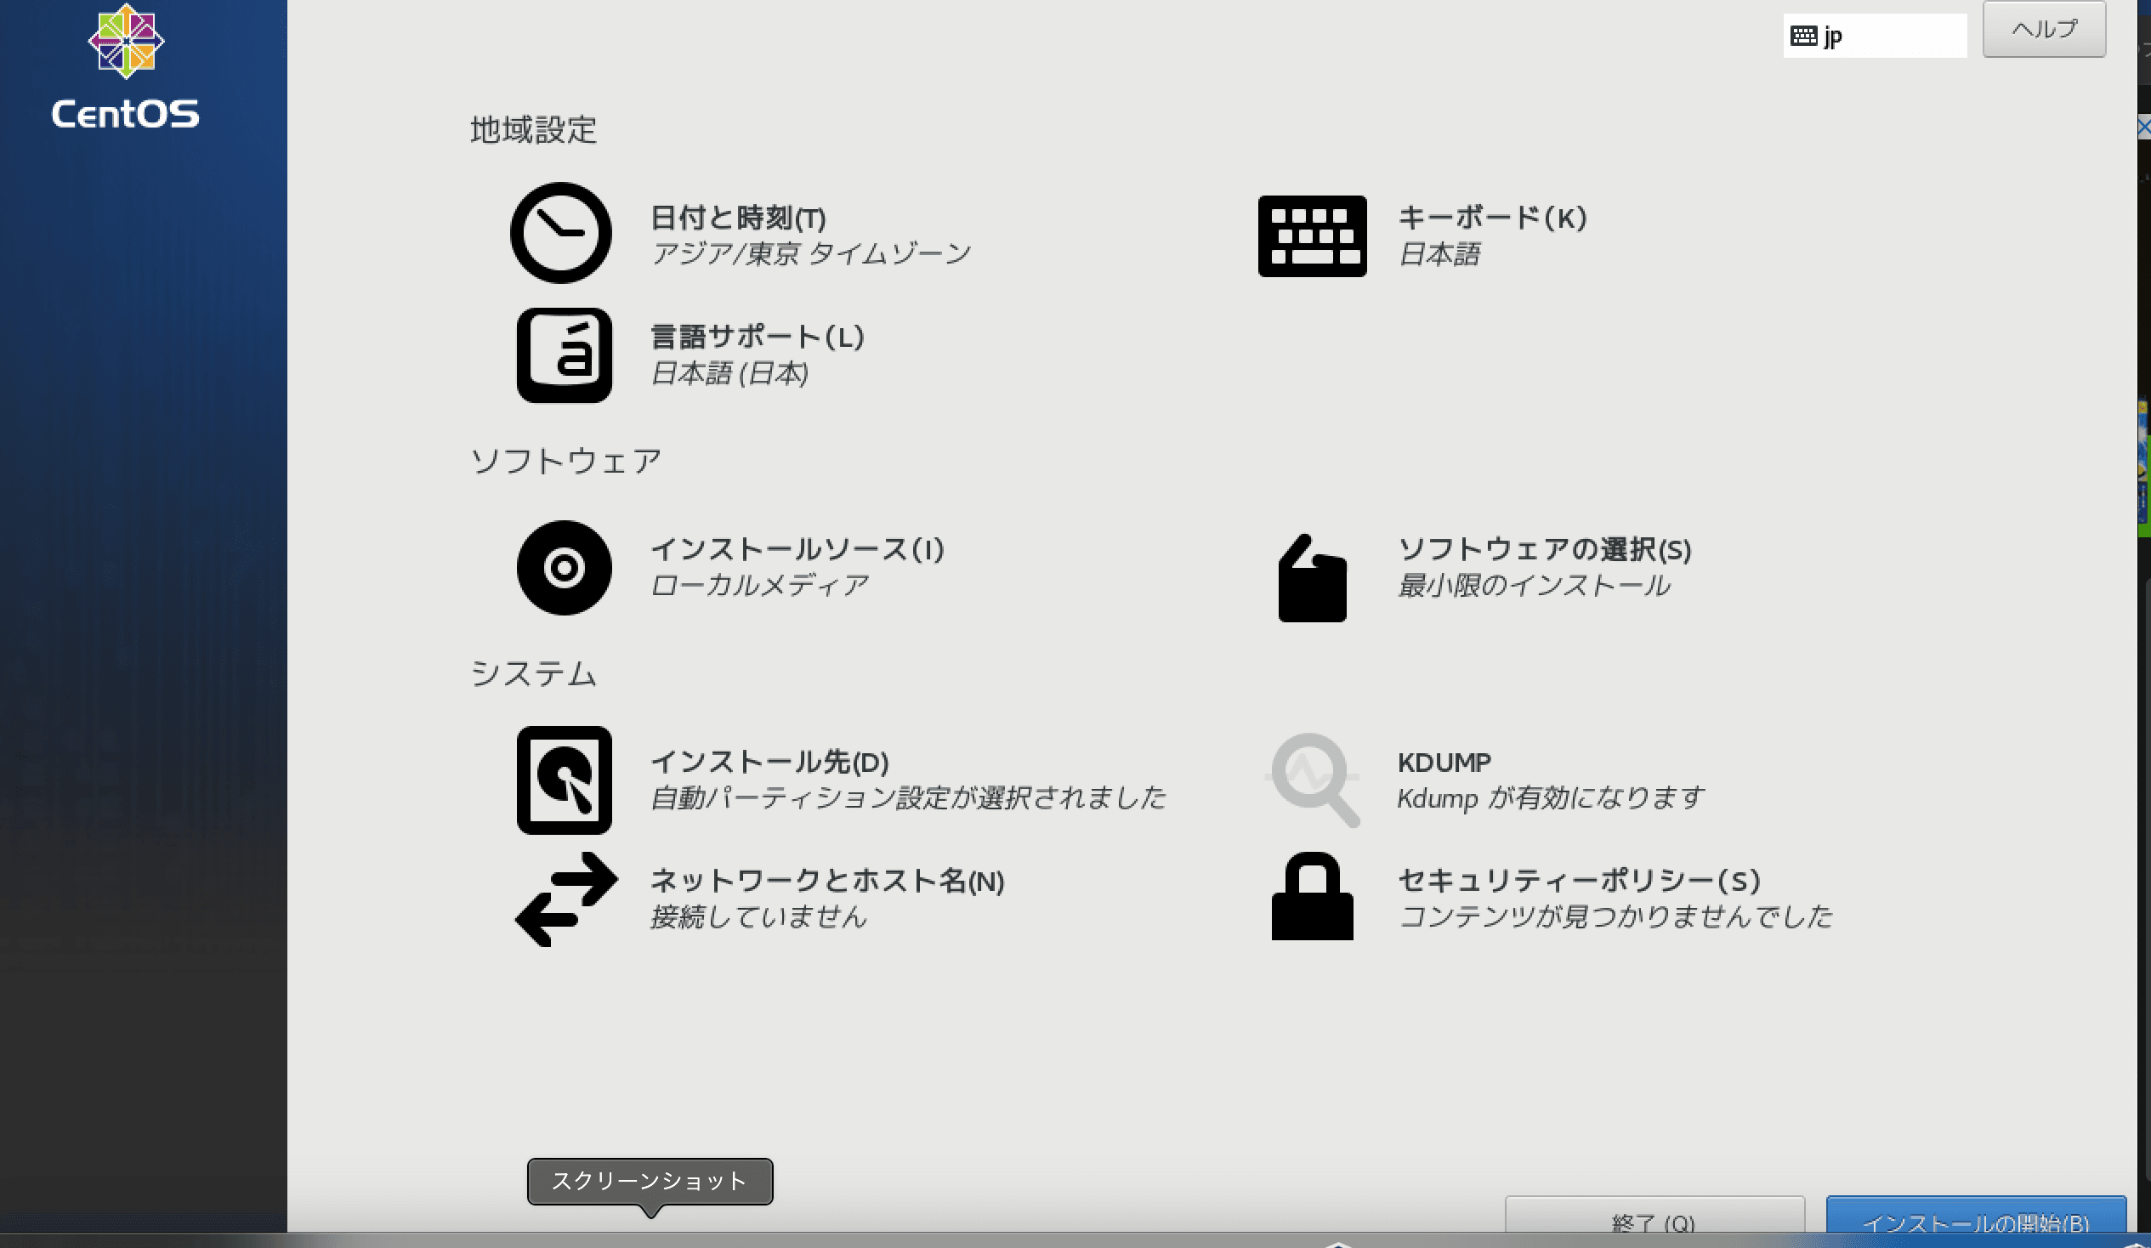Open セキュリティーポリシー(S) label
Screen dimensions: 2151x1248
click(x=1578, y=880)
